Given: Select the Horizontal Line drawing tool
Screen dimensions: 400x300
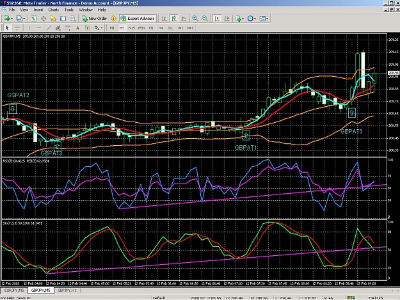Looking at the screenshot, I should click(38, 28).
